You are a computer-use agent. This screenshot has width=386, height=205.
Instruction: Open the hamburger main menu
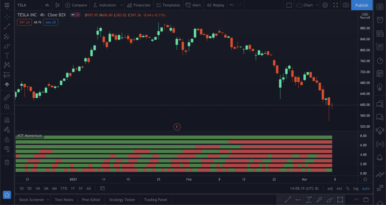click(x=7, y=5)
